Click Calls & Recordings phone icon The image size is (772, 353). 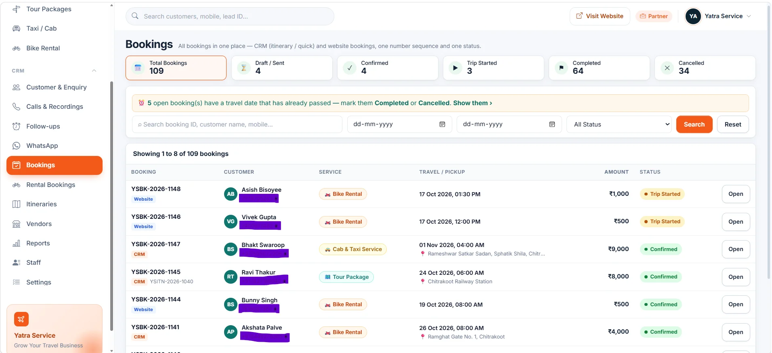[16, 106]
